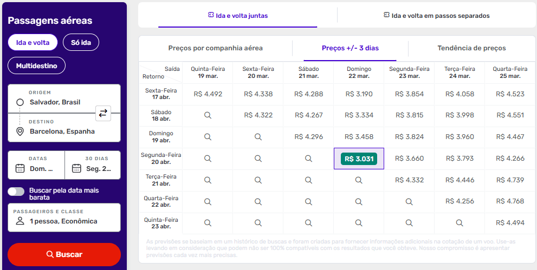Search price for 24 mar. and 23 abr.
The height and width of the screenshot is (270, 537).
[460, 223]
